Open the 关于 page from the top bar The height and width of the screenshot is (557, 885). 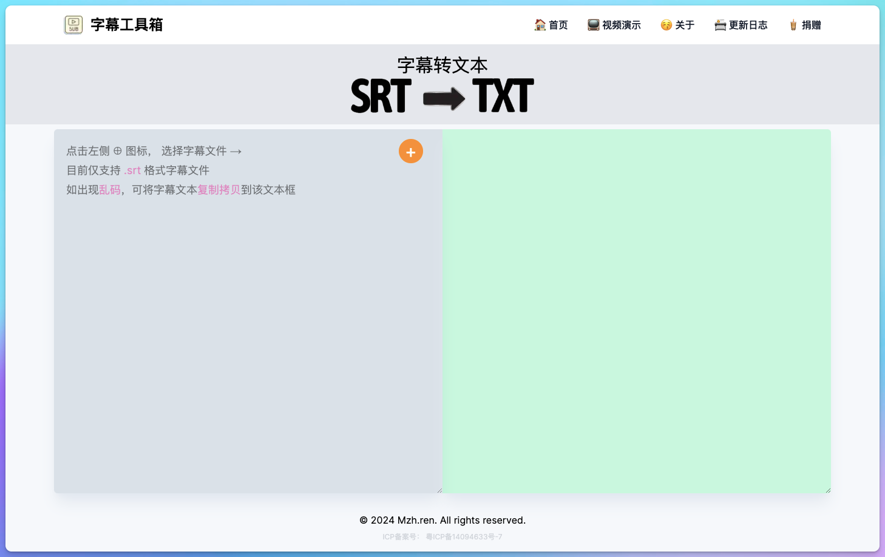[x=684, y=25]
